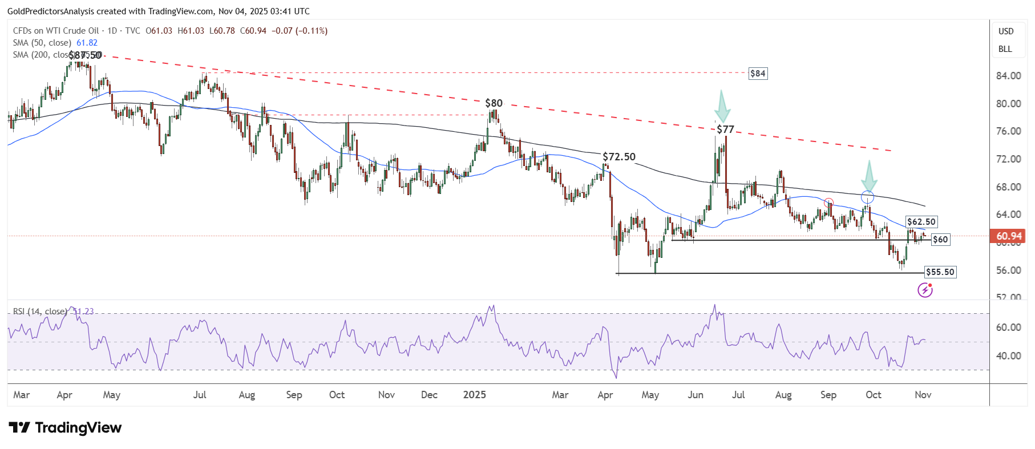Click the TradingView logo at bottom left

(65, 427)
